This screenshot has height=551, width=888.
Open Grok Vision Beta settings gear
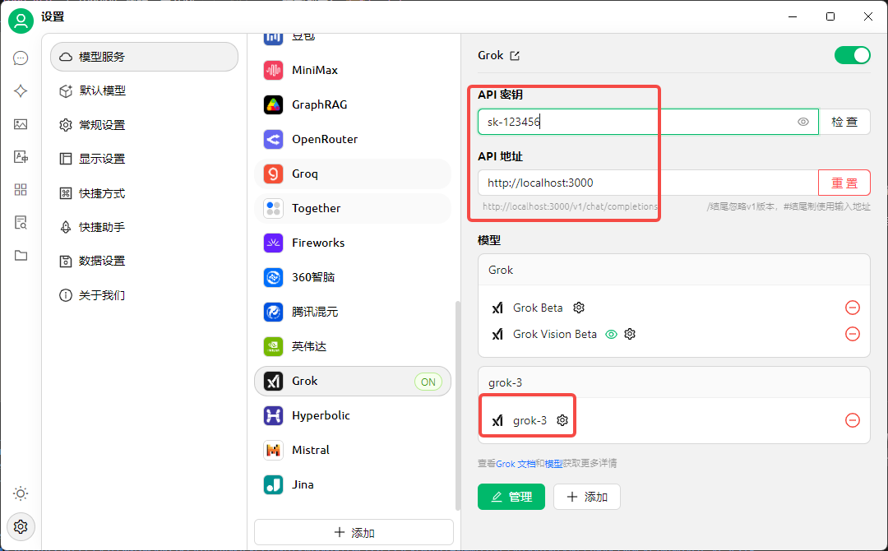(x=630, y=334)
